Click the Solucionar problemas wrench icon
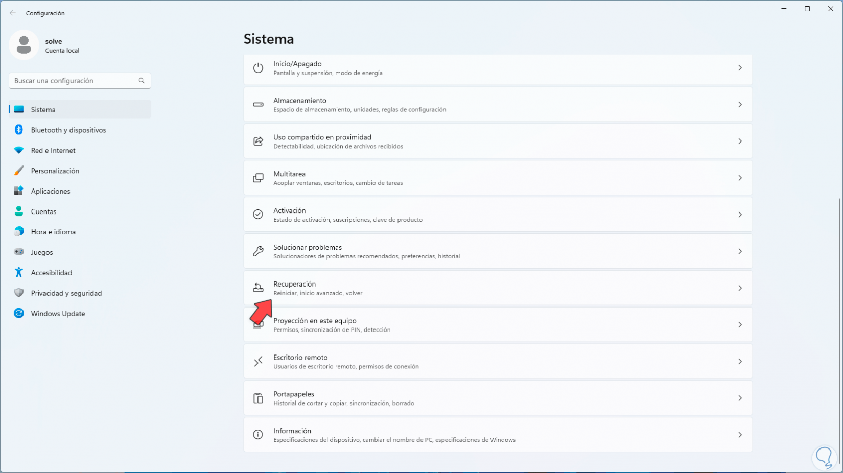Image resolution: width=843 pixels, height=473 pixels. (258, 251)
